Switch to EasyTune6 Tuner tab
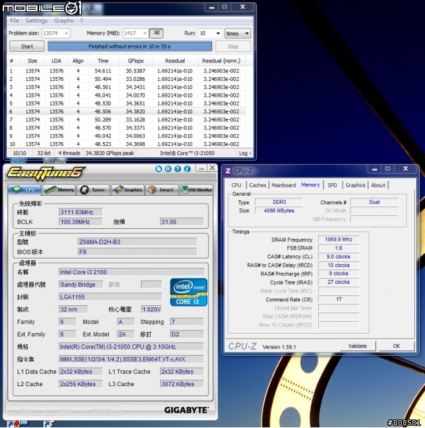This screenshot has width=425, height=428. click(93, 190)
